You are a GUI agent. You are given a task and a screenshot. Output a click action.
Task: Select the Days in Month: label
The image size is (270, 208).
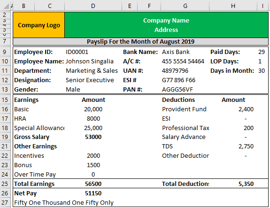(x=232, y=71)
